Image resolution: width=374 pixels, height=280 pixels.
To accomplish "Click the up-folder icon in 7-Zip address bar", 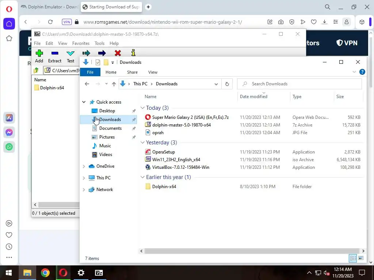I will point(36,70).
